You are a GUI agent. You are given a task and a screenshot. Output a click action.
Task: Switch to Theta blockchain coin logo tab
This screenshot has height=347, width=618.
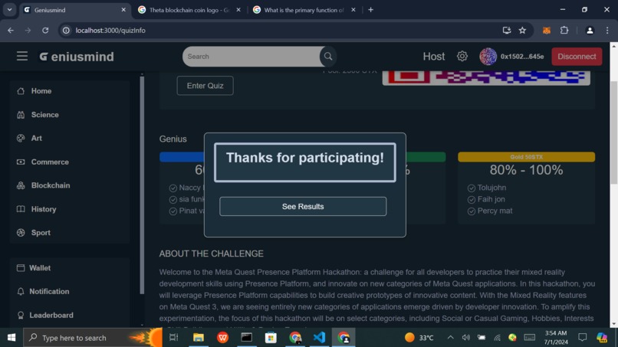(x=190, y=10)
